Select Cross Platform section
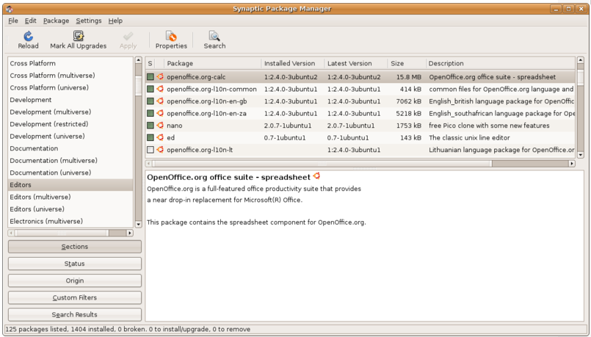The height and width of the screenshot is (337, 591). tap(70, 63)
